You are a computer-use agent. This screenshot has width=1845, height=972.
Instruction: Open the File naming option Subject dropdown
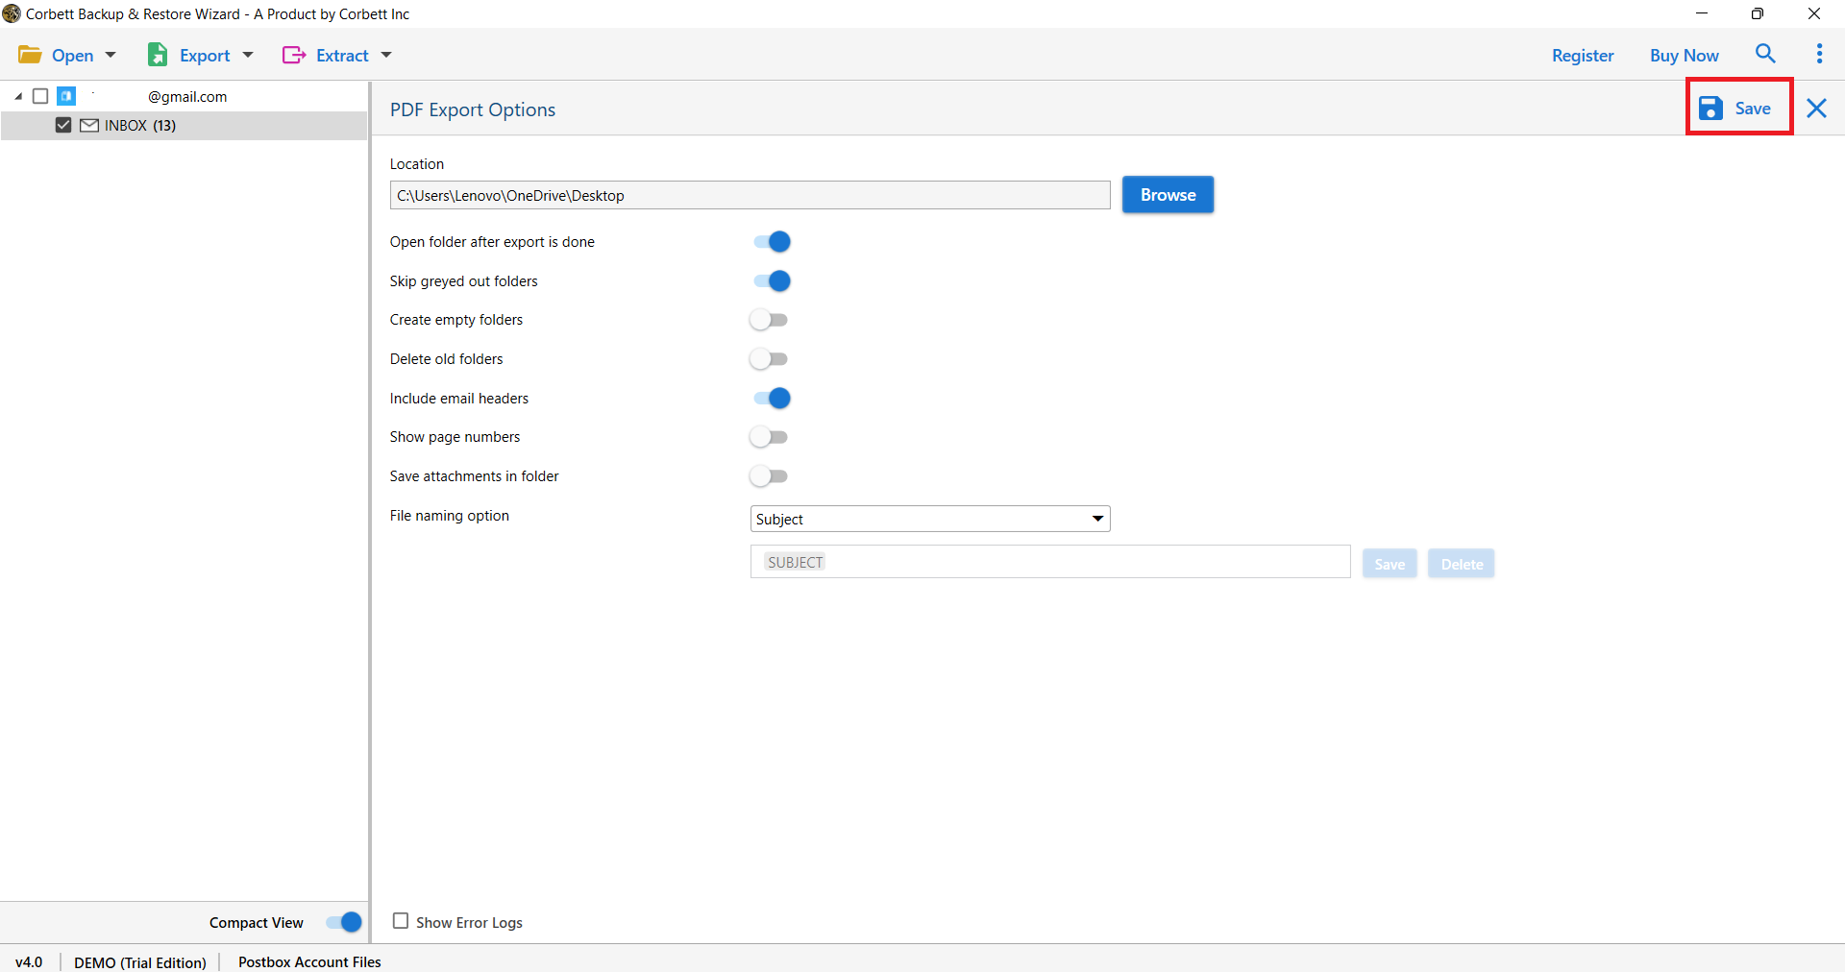930,519
